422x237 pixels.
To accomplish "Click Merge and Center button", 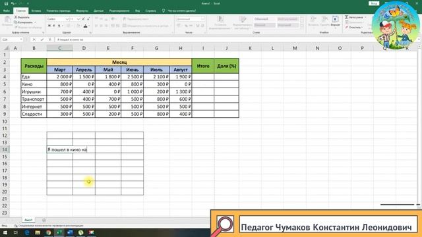I will pos(146,26).
